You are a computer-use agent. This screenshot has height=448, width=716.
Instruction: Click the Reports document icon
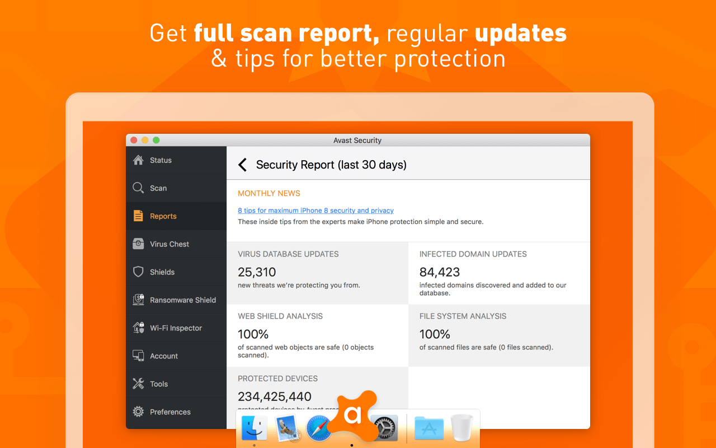click(138, 216)
